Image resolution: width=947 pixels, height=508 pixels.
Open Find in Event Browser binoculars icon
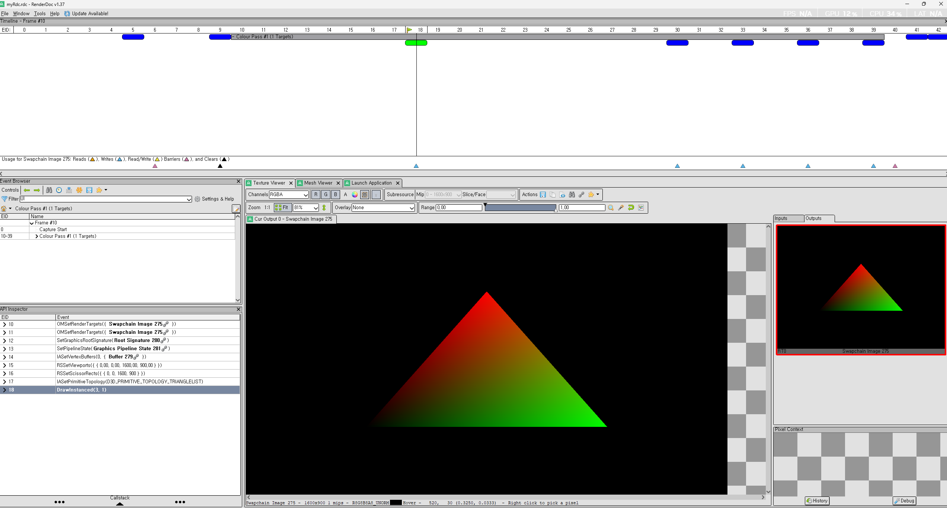[x=49, y=190]
